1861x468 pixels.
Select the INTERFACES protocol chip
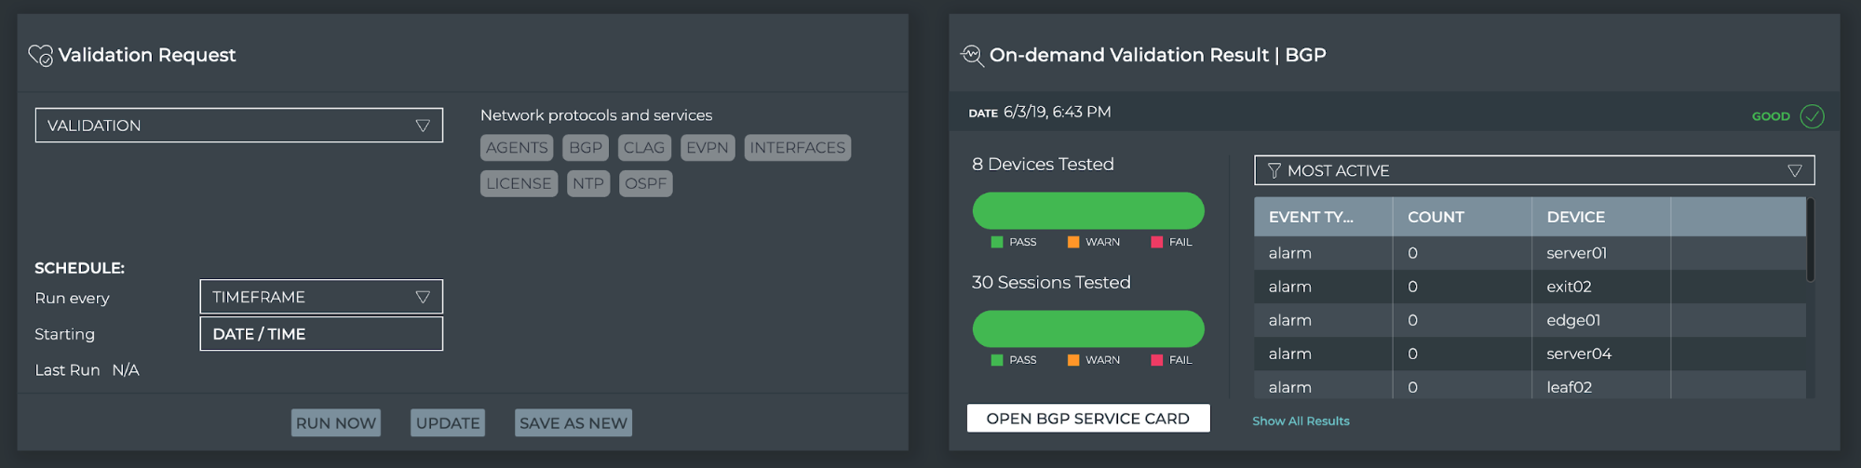point(797,148)
